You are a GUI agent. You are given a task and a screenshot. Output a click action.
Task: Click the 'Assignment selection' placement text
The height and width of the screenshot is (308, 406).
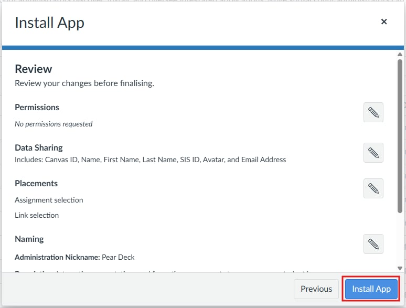(x=49, y=200)
